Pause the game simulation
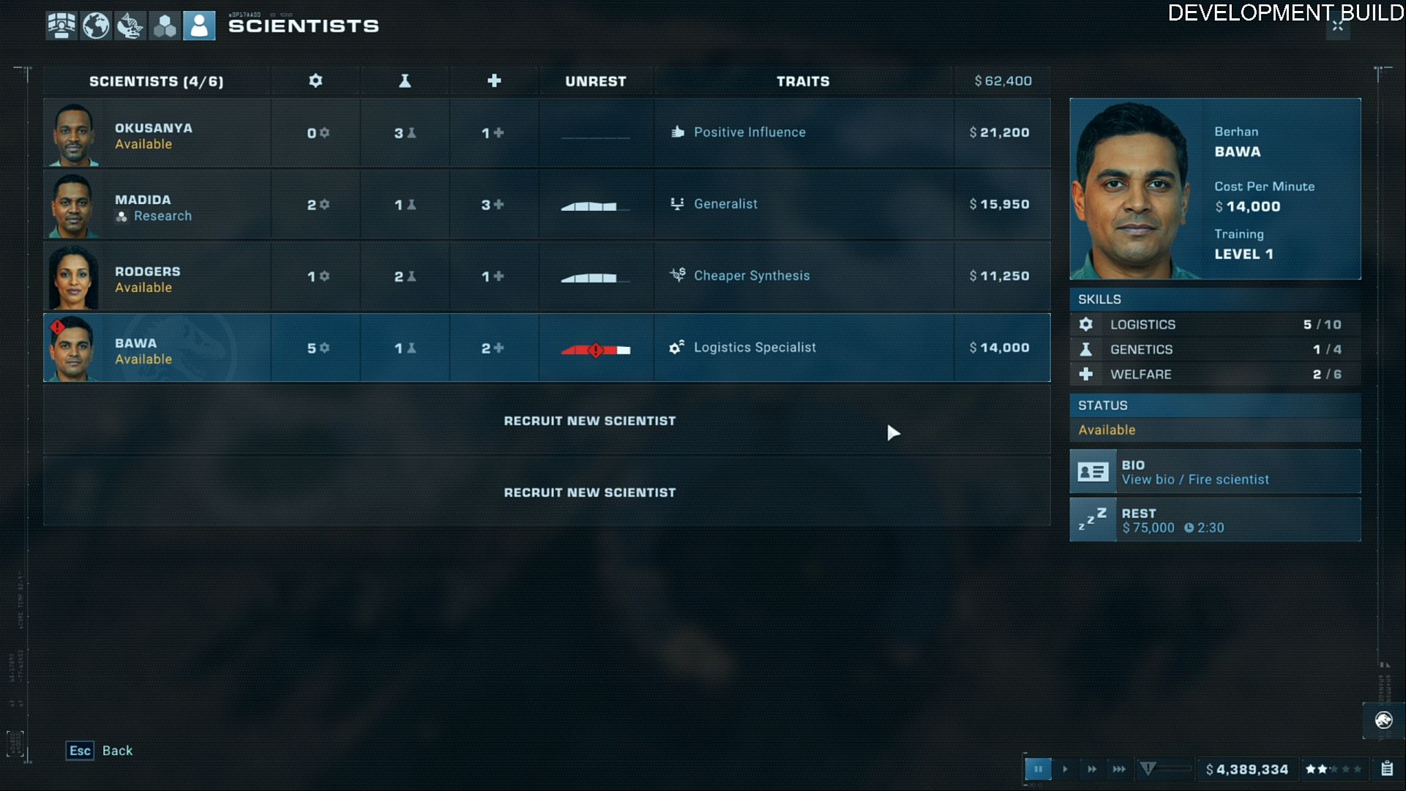 1038,769
